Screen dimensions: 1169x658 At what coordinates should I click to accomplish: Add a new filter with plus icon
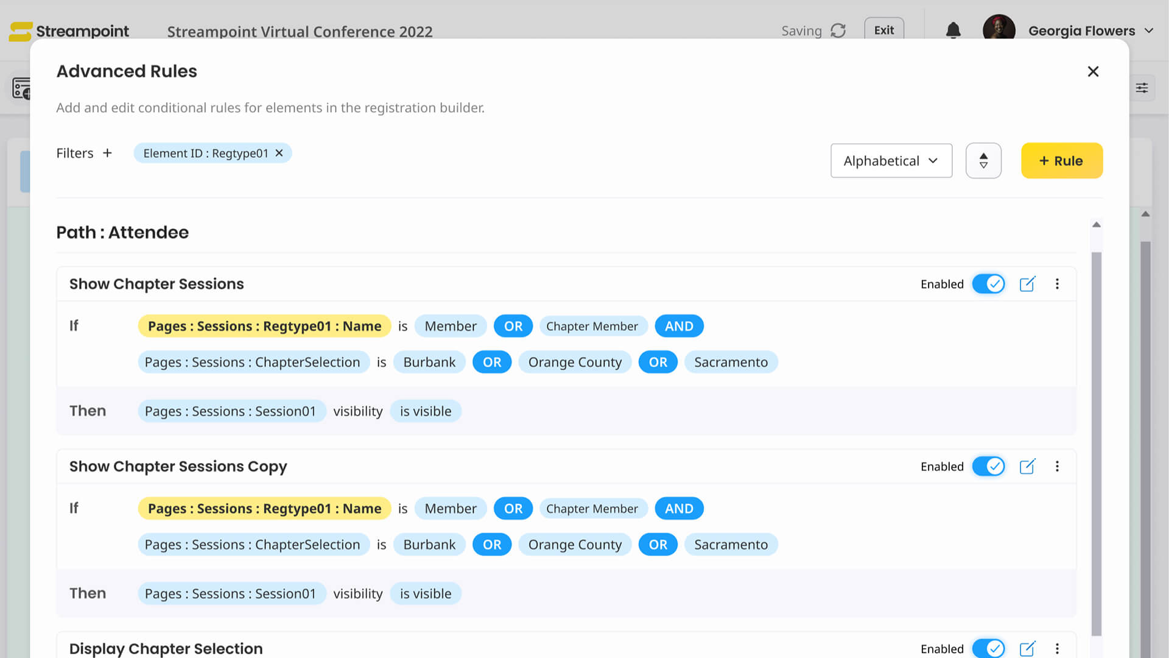click(x=107, y=153)
